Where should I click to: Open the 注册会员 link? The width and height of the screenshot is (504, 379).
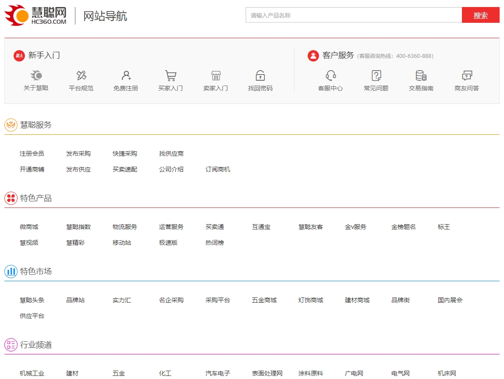(32, 154)
